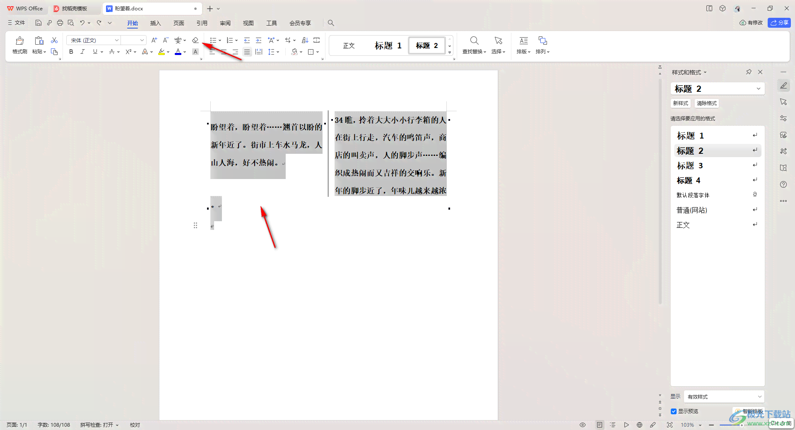Click the web layout globe icon
795x430 pixels.
(x=639, y=425)
